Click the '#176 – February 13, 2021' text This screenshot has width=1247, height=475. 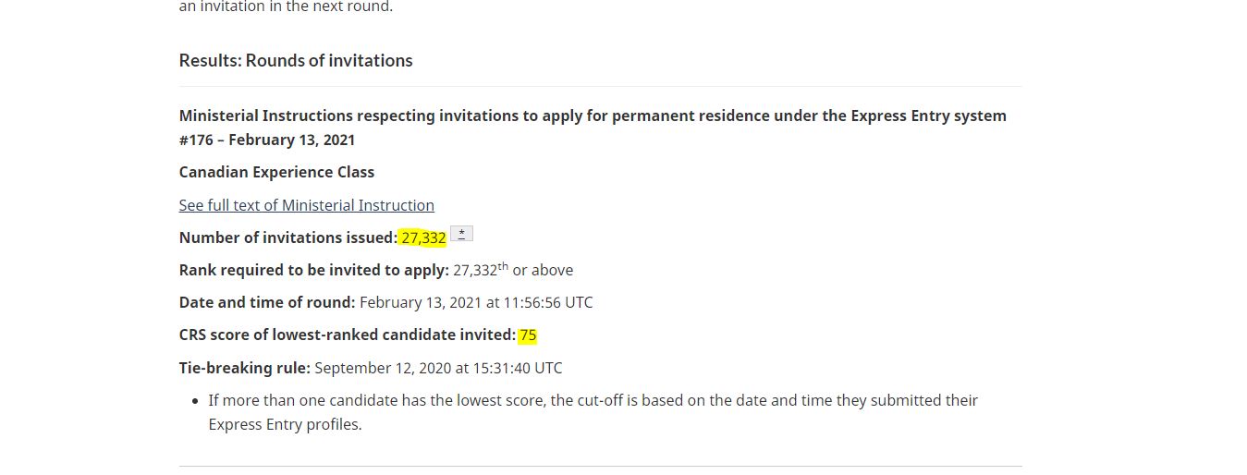(x=267, y=140)
